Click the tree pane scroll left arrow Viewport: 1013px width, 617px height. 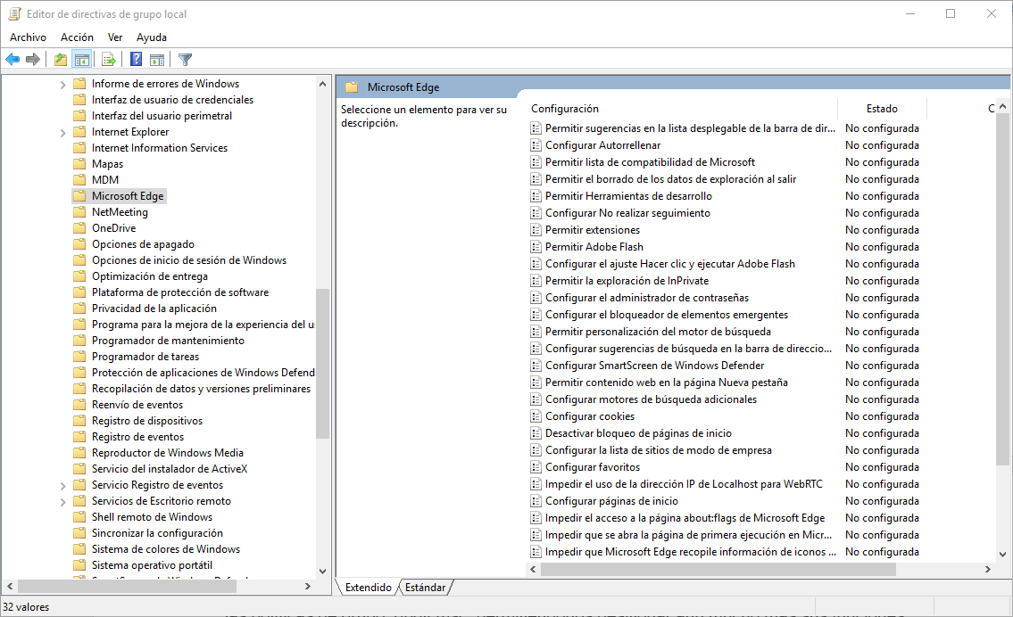pos(10,586)
